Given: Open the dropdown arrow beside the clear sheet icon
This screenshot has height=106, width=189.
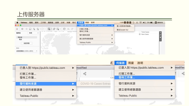Looking at the screenshot, I should 60,29.
